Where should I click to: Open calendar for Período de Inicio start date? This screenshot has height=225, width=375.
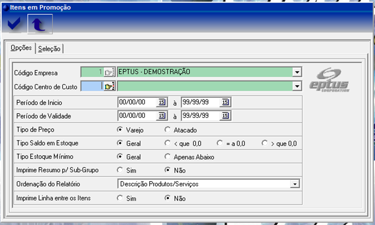[x=162, y=102]
